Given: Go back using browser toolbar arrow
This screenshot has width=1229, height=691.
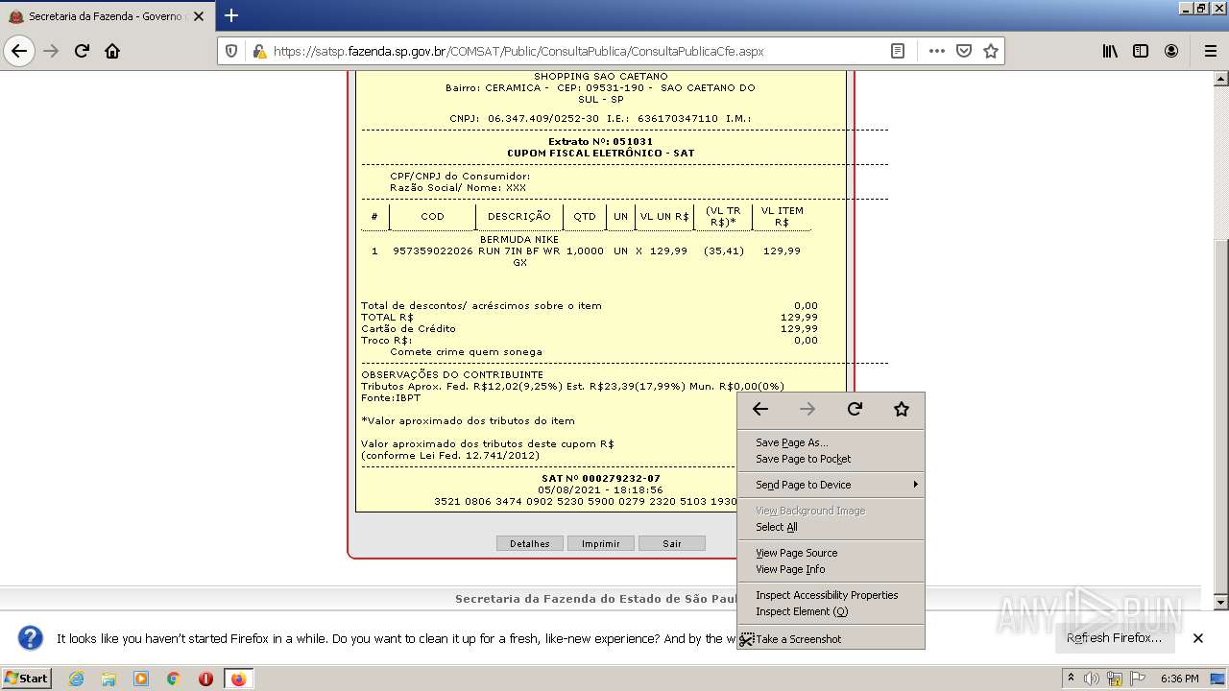Looking at the screenshot, I should 19,51.
